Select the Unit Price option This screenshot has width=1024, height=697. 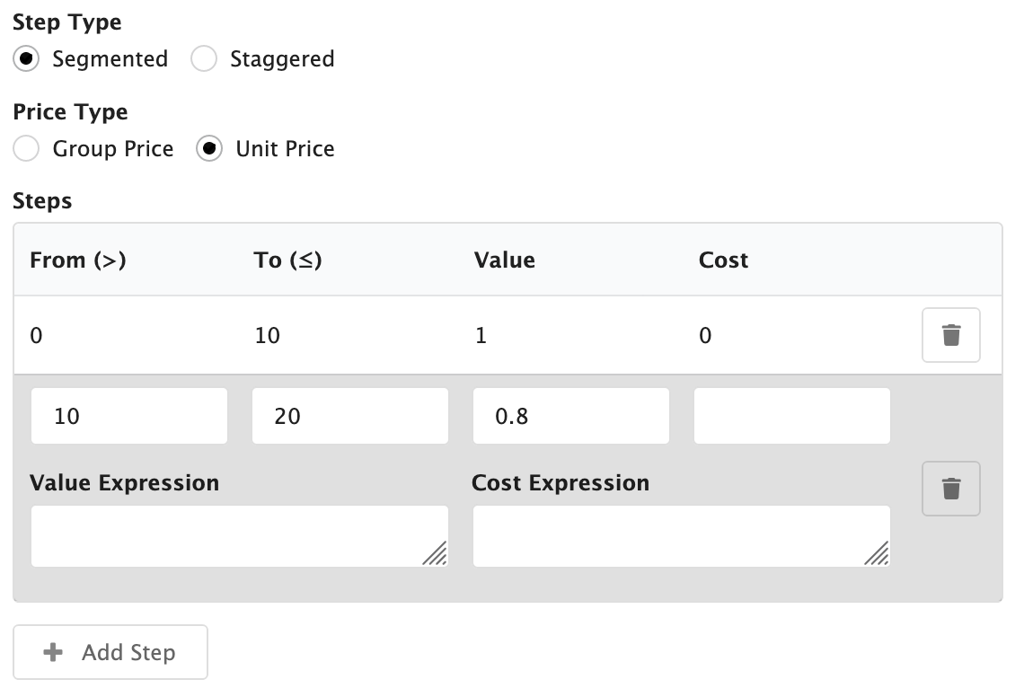tap(209, 149)
